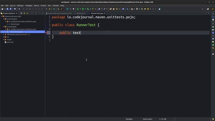215x121 pixels.
Task: Click Collapse All in Project Explorer
Action: tap(21, 13)
